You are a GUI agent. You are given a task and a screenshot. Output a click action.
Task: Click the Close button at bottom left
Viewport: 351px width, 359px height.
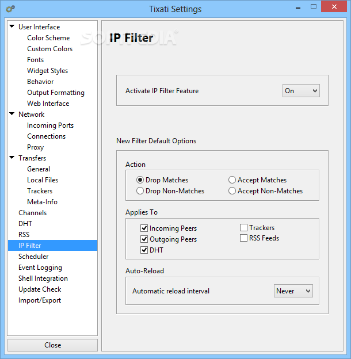53,345
